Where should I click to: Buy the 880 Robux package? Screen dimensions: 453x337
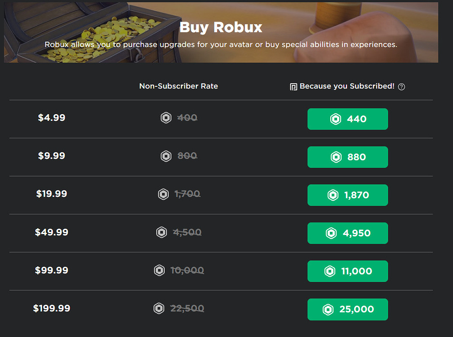pos(347,157)
